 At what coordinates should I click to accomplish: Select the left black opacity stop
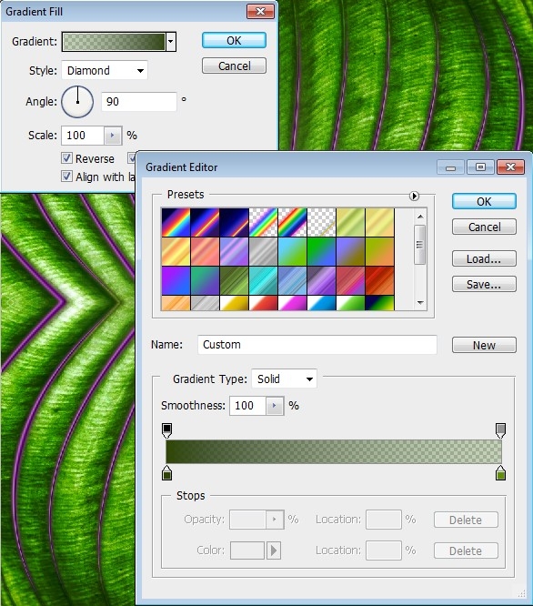166,430
